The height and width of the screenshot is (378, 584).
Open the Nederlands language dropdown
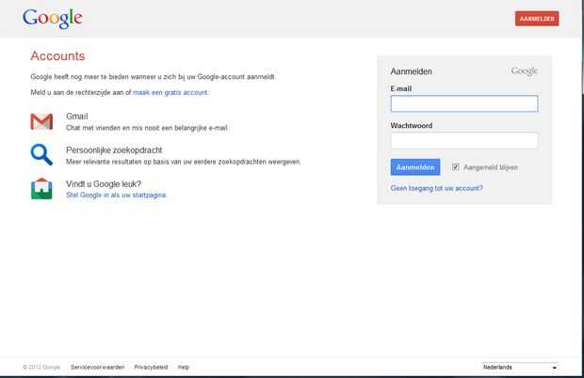519,367
